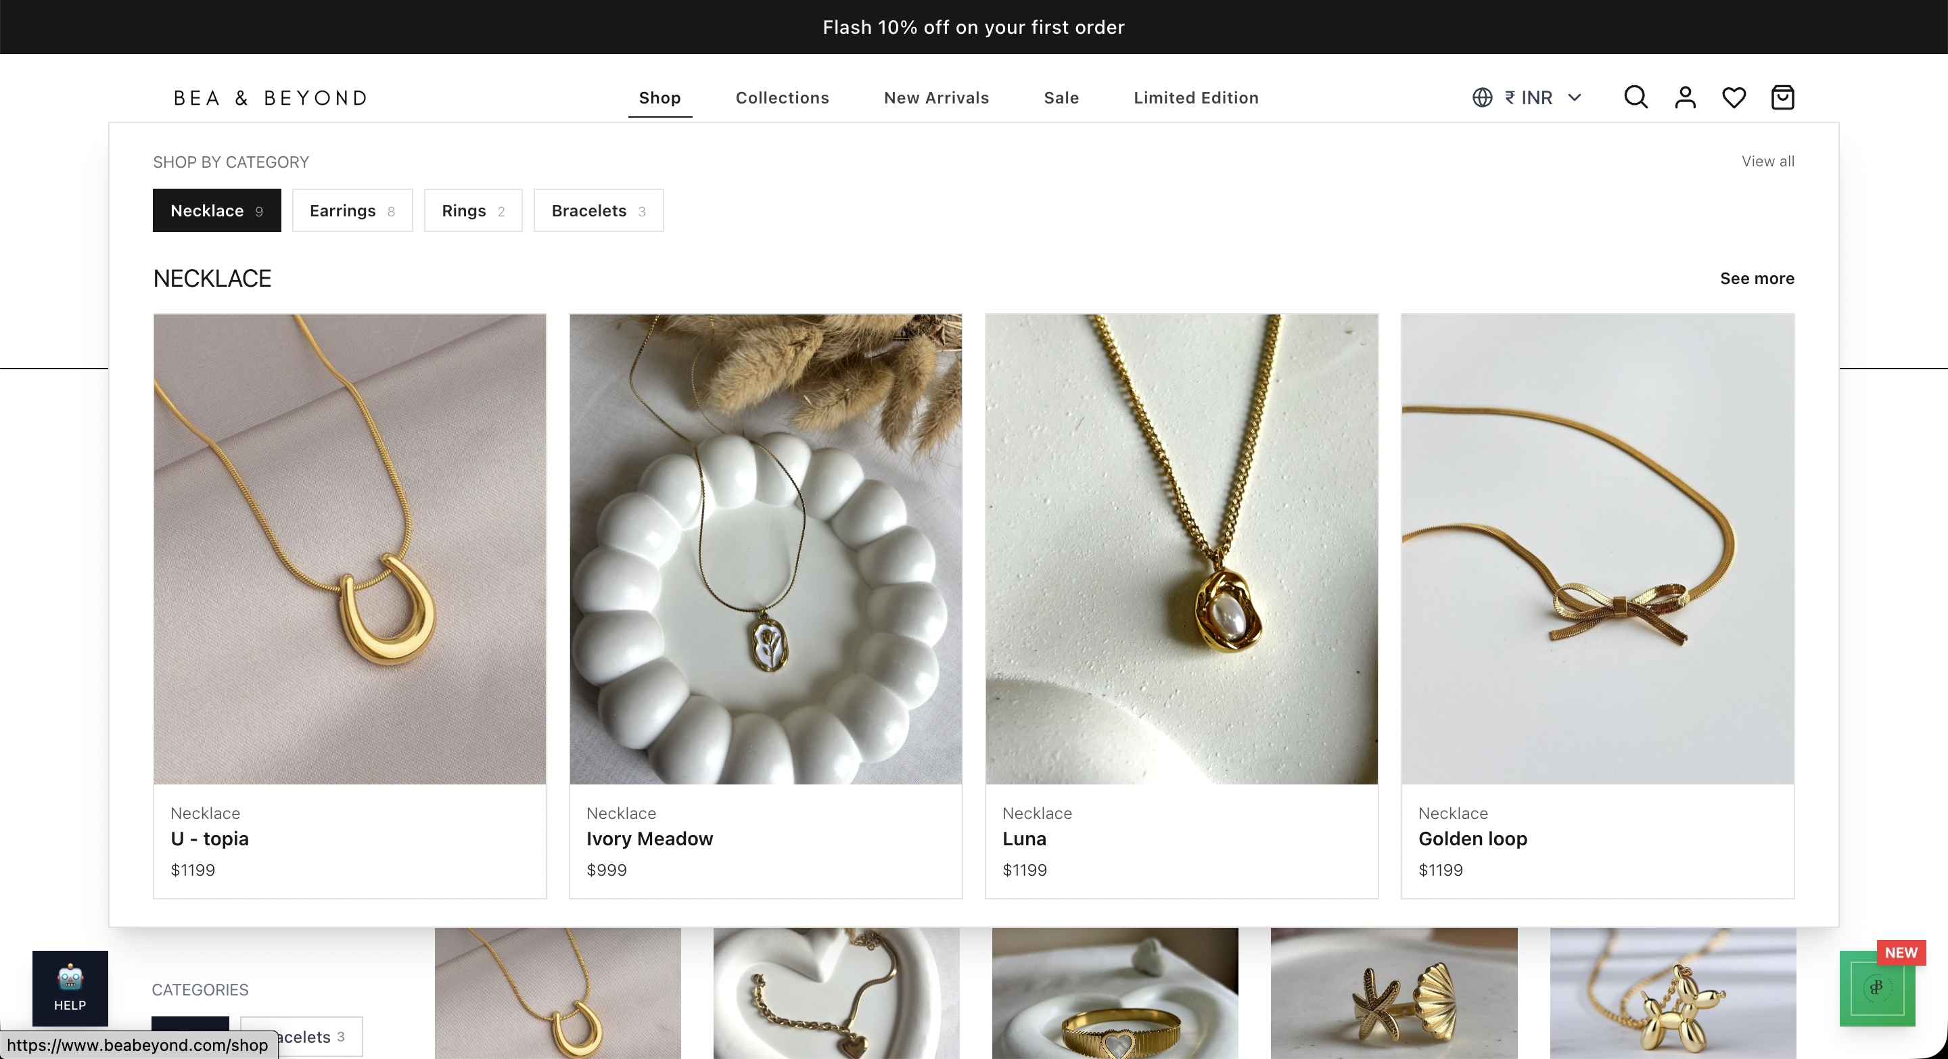Viewport: 1948px width, 1059px height.
Task: Click the Golden loop product title
Action: point(1472,839)
